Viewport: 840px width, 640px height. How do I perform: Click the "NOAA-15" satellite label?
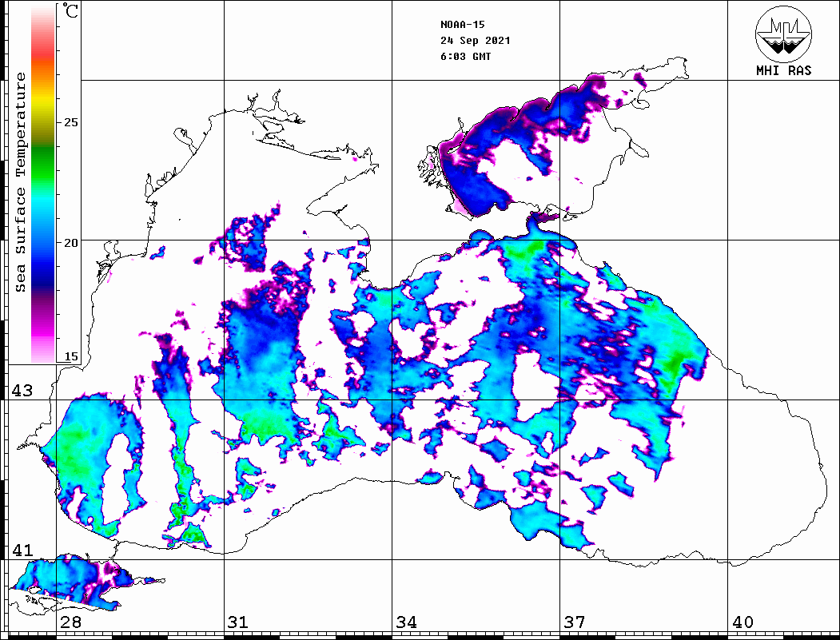click(463, 25)
